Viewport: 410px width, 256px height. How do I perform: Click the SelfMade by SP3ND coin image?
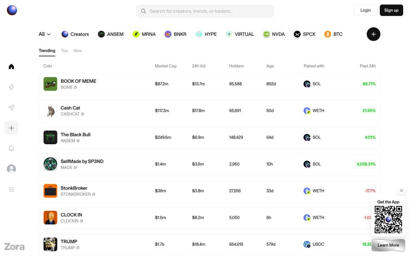(x=50, y=164)
